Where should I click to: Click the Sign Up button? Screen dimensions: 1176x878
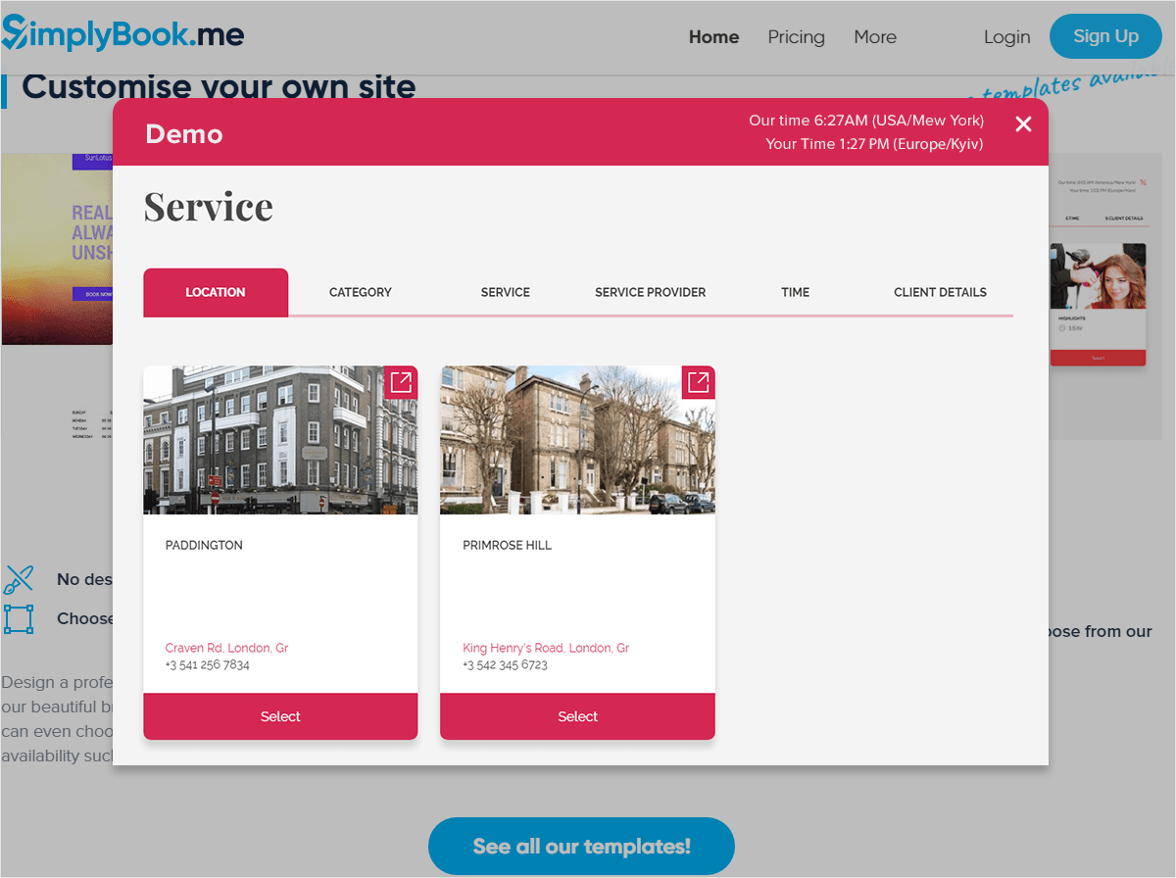[1105, 36]
